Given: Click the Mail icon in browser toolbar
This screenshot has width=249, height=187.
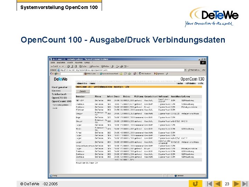Looking at the screenshot, I should [x=117, y=66].
